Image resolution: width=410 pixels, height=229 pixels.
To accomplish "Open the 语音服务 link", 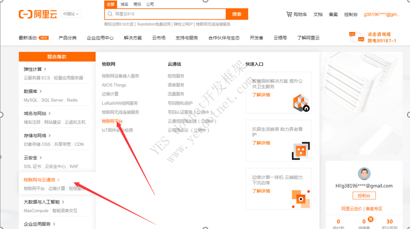I will 176,85.
